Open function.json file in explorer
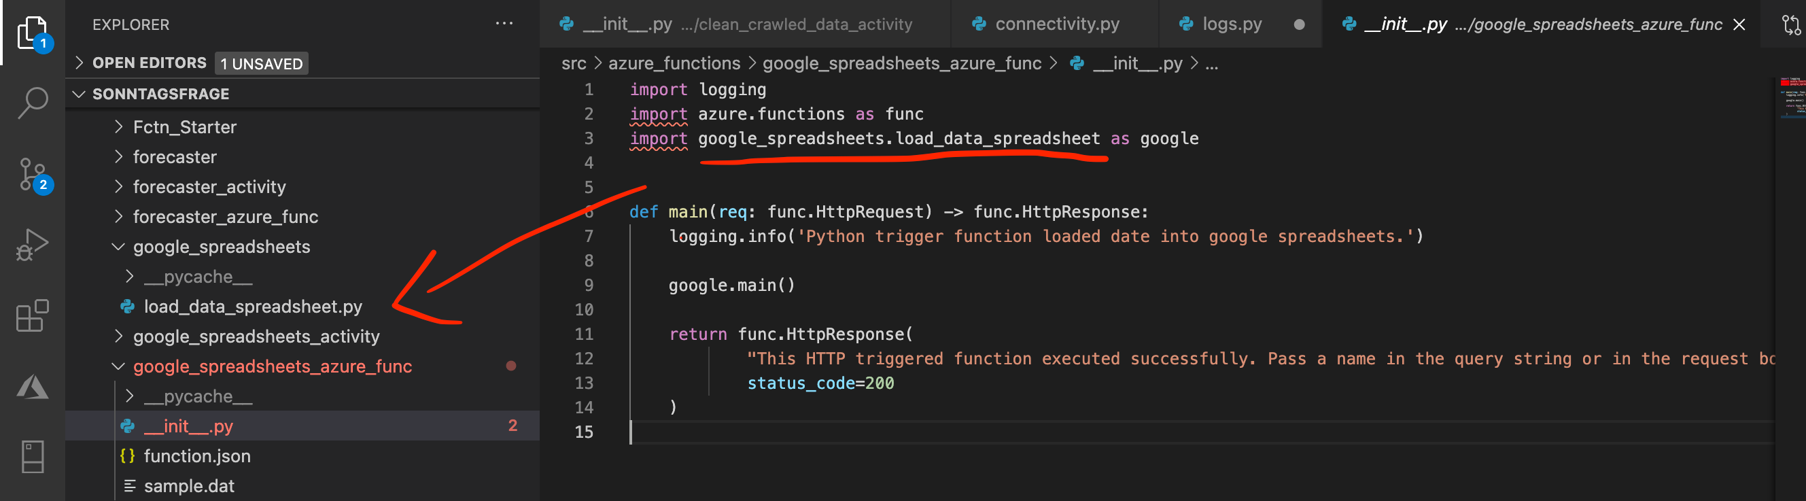 coord(197,456)
